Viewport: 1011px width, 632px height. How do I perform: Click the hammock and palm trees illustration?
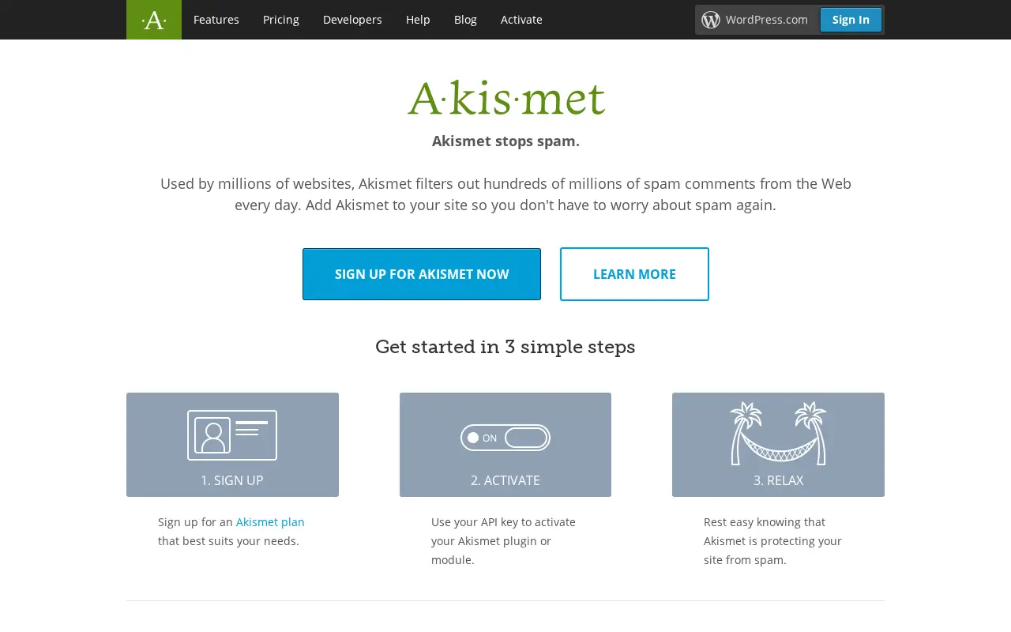pyautogui.click(x=778, y=433)
